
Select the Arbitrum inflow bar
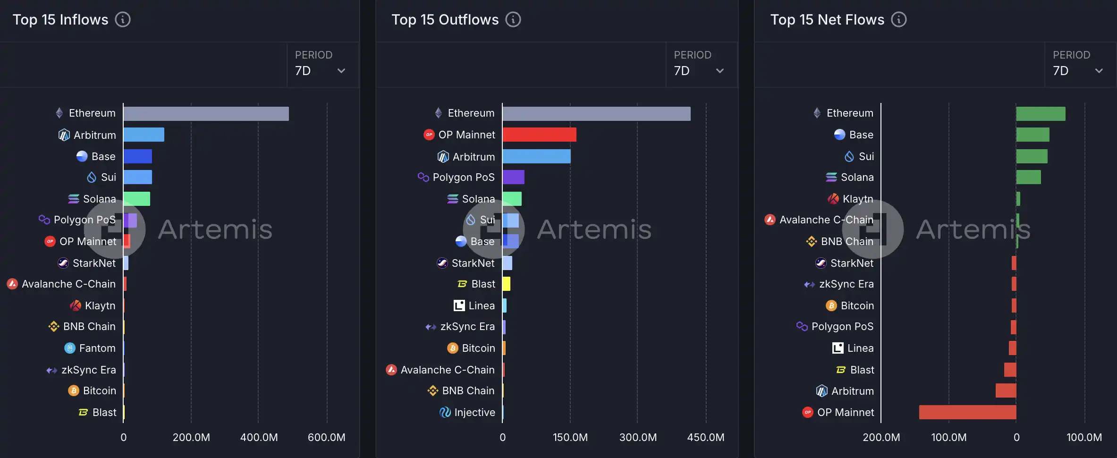click(144, 135)
